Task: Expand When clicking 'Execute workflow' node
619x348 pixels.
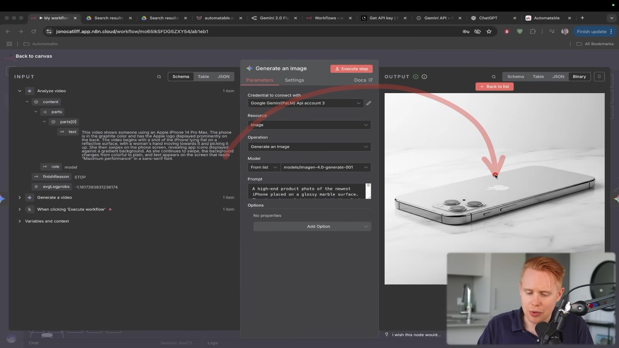Action: tap(20, 209)
